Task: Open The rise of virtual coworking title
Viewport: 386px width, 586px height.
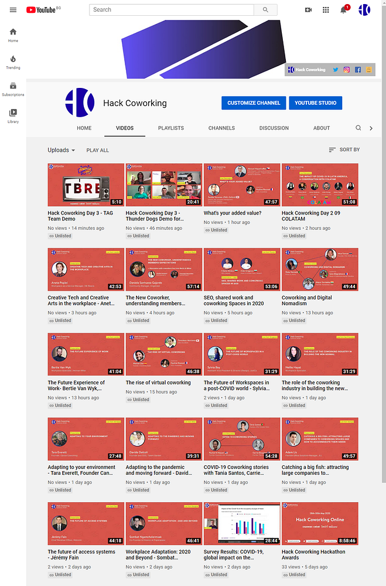Action: (x=158, y=382)
